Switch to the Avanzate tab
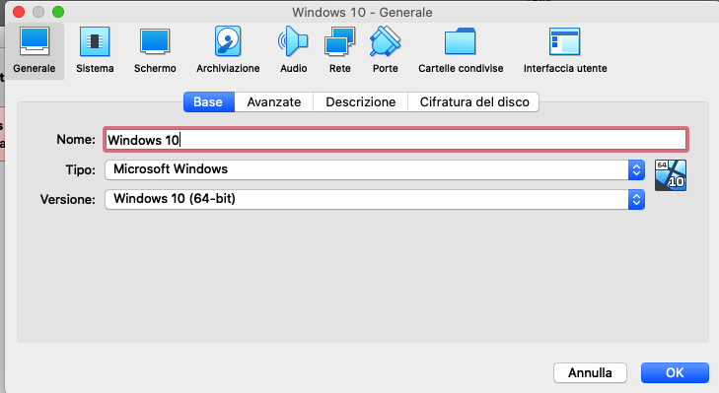Viewport: 719px width, 393px height. (274, 101)
